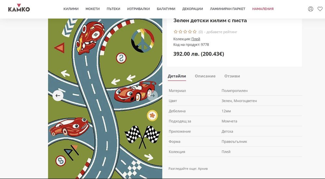Viewport: 325px width, 179px height.
Task: Open the МОКЕТИ menu
Action: pos(92,9)
